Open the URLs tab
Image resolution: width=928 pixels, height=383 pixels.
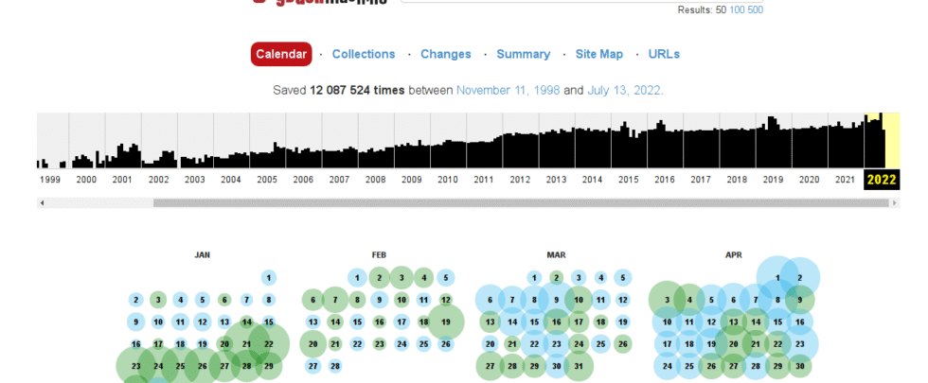664,54
